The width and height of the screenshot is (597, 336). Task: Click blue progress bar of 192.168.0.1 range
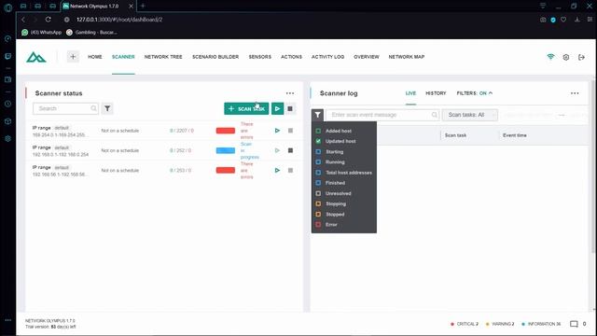click(x=226, y=150)
